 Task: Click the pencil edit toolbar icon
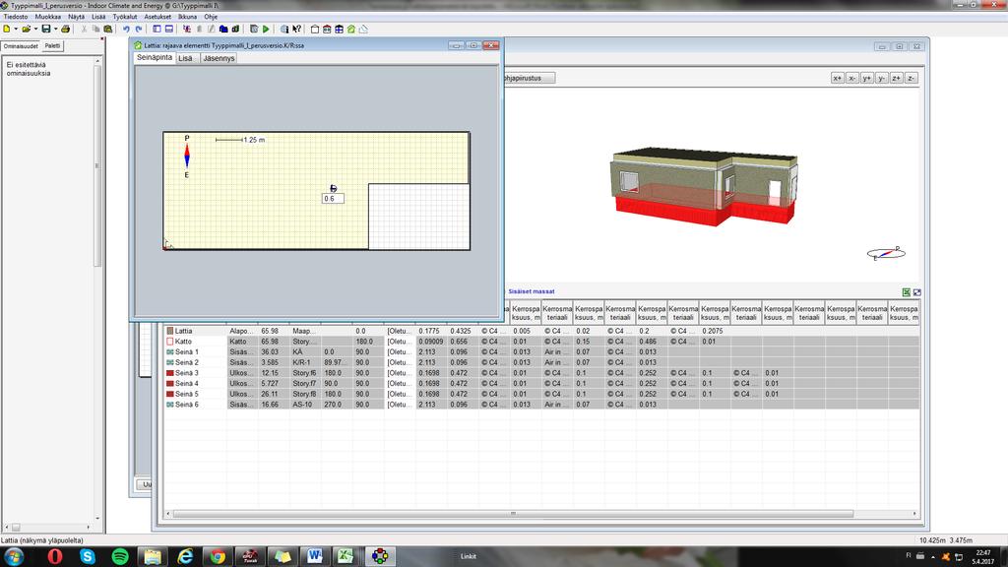(211, 29)
